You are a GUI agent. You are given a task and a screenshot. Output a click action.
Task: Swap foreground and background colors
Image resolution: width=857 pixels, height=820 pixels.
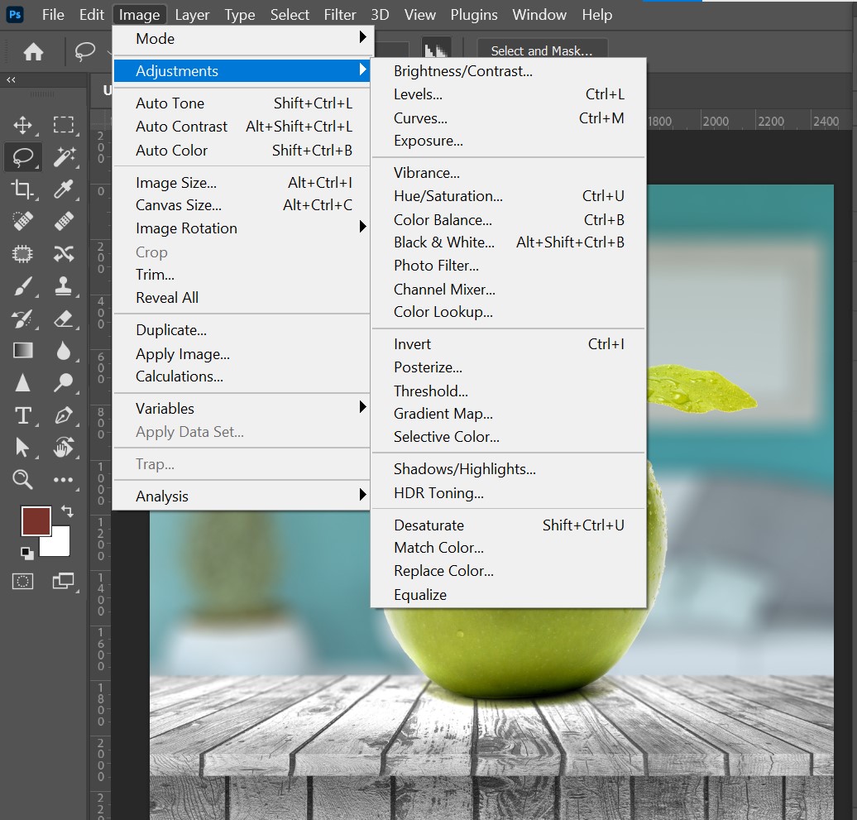tap(67, 511)
